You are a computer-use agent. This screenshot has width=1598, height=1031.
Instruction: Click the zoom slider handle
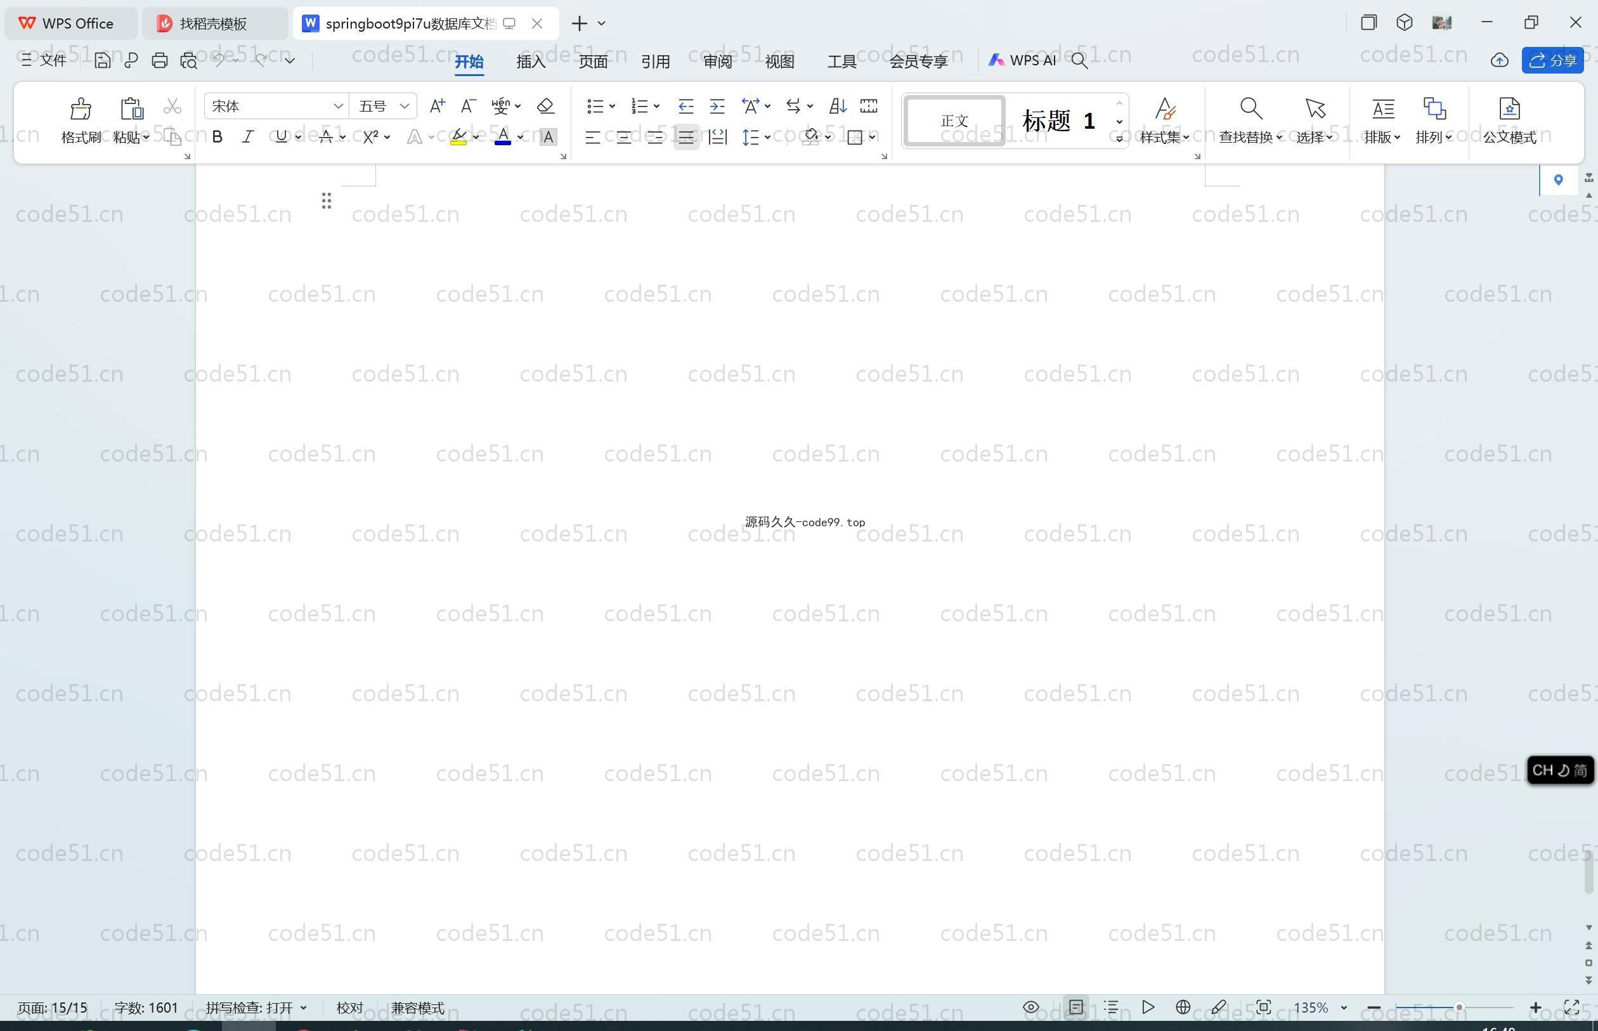[1458, 1008]
